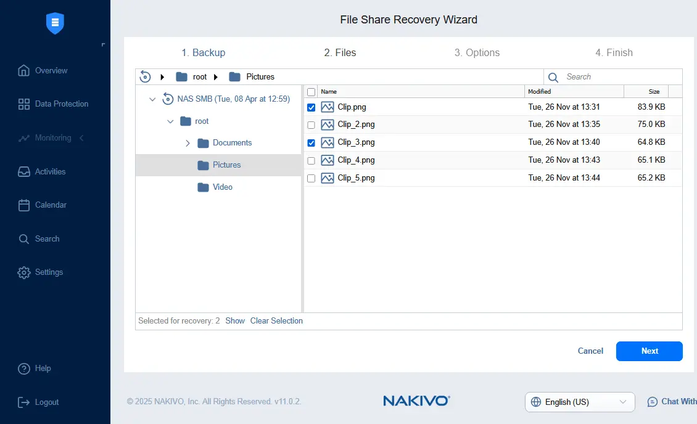This screenshot has height=424, width=697.
Task: Click the Clip_2.png image file icon
Action: point(327,124)
